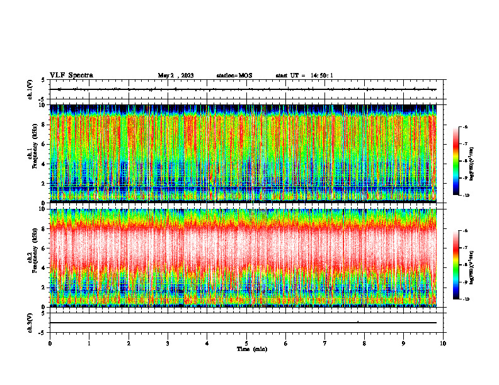The image size is (499, 385).
Task: Click ch.1 spectrogram frequency tick '4'
Action: [x=44, y=164]
